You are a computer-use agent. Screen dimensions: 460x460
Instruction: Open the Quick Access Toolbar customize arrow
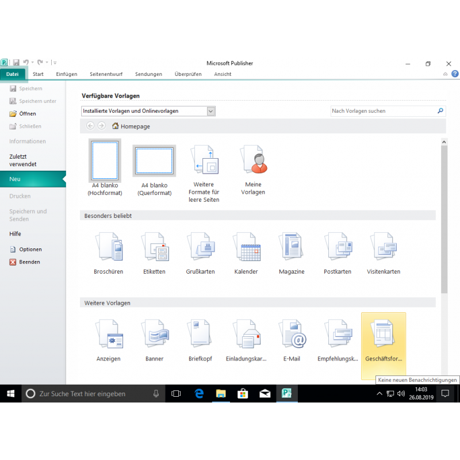point(55,63)
